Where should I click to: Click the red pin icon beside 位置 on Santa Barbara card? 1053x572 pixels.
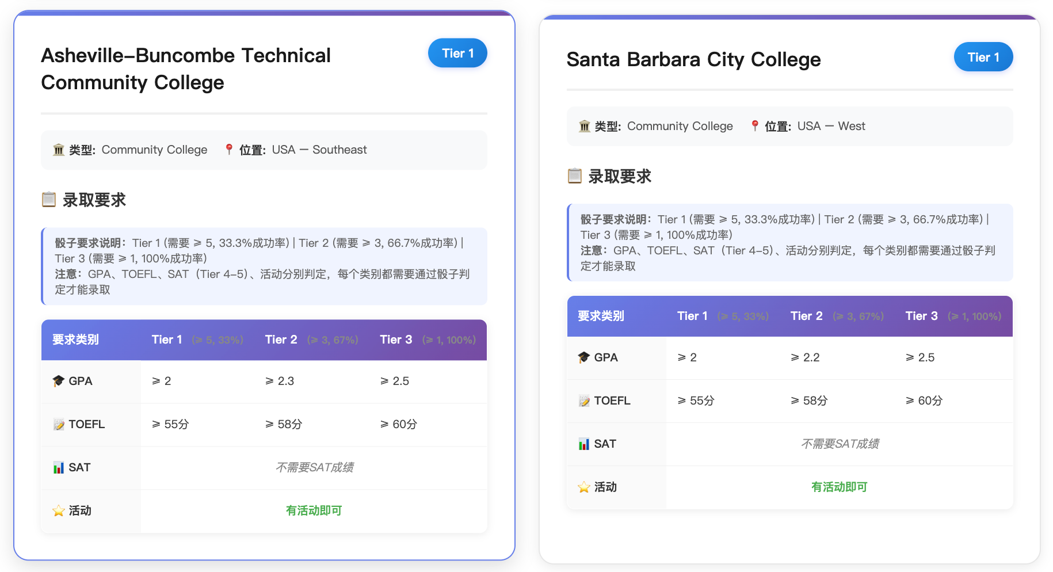point(754,126)
